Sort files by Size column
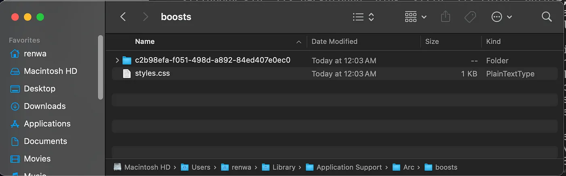Viewport: 566px width, 176px height. point(432,41)
